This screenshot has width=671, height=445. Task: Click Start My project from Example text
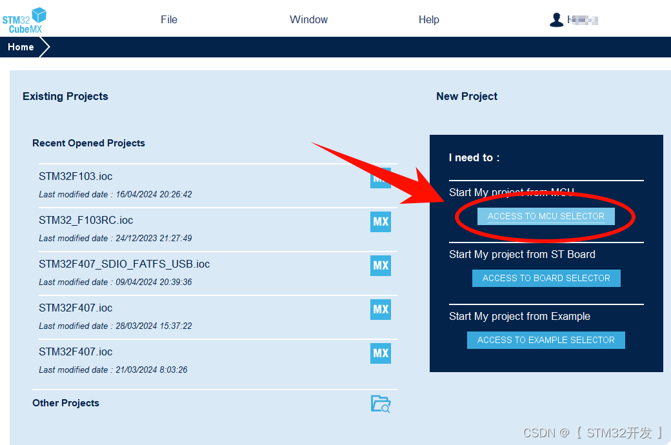click(519, 316)
